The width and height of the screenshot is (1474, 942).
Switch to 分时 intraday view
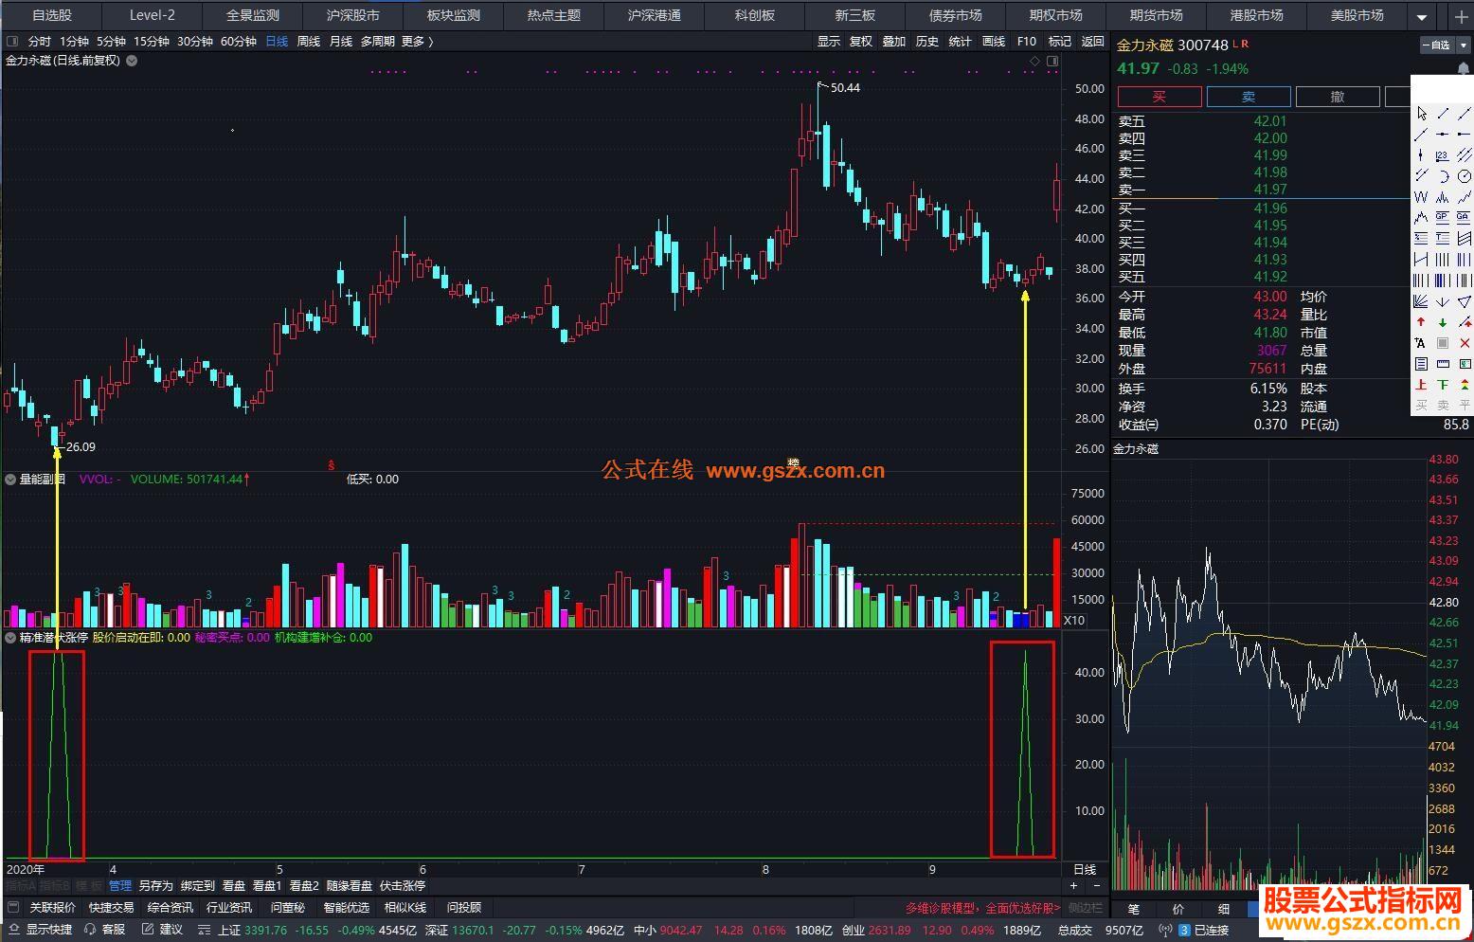pos(39,42)
